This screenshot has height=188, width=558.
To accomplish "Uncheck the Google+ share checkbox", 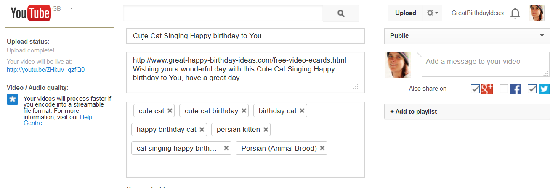I will (475, 89).
